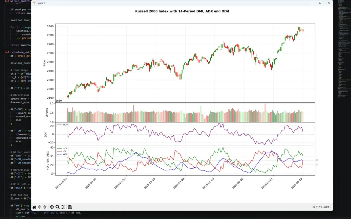Screen dimensions: 351x219
Task: Click '# True Range' comment in code editor
Action: point(19,70)
